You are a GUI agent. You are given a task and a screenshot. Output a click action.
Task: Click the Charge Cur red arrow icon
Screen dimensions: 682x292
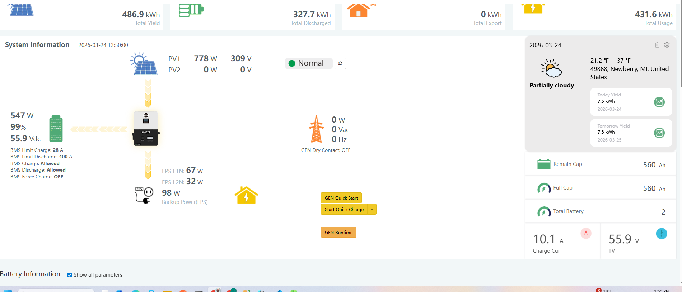coord(586,233)
